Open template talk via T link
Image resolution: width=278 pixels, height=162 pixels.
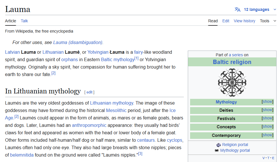pyautogui.click(x=268, y=158)
